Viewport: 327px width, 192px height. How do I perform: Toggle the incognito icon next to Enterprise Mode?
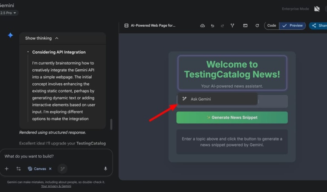tap(317, 9)
